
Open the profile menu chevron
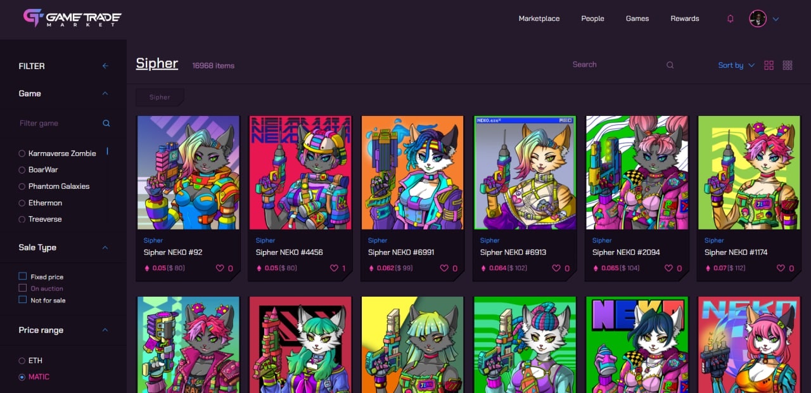(776, 19)
